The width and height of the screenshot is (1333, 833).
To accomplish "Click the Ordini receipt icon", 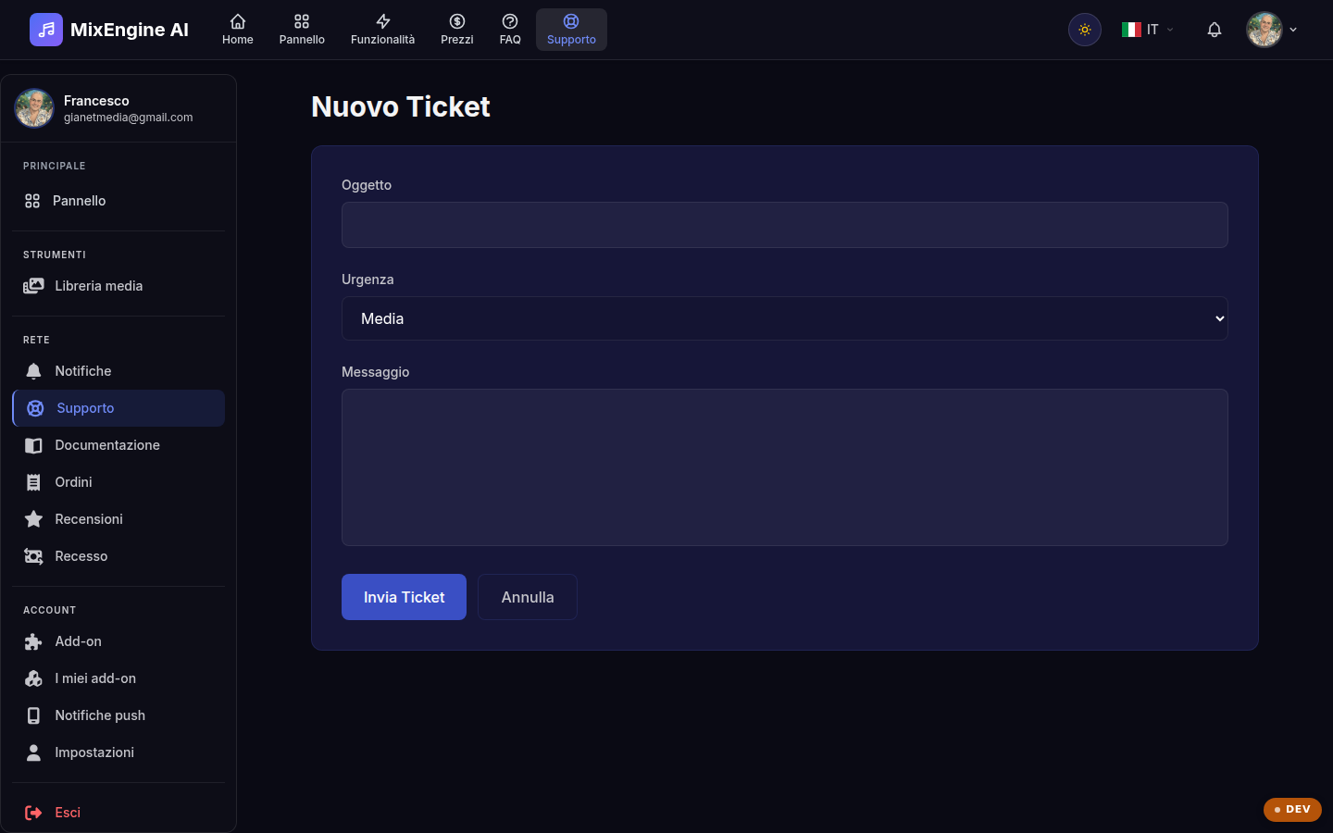I will coord(33,482).
